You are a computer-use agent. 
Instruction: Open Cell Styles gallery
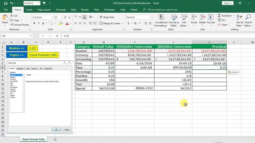coord(184,21)
